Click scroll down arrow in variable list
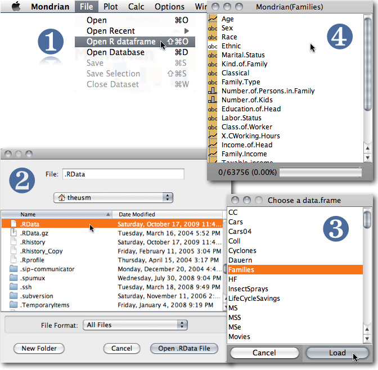378x370 pixels. (367, 158)
